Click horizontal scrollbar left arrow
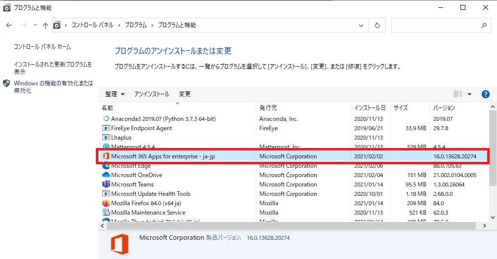 pos(102,226)
